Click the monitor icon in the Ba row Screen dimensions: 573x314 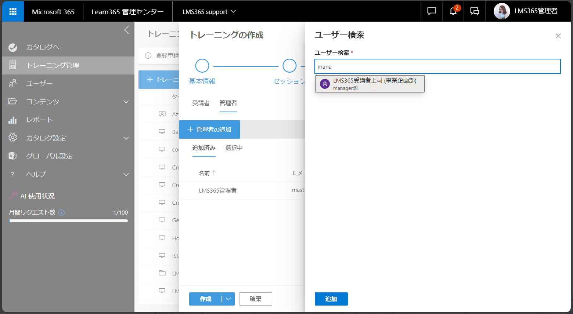[x=162, y=132]
